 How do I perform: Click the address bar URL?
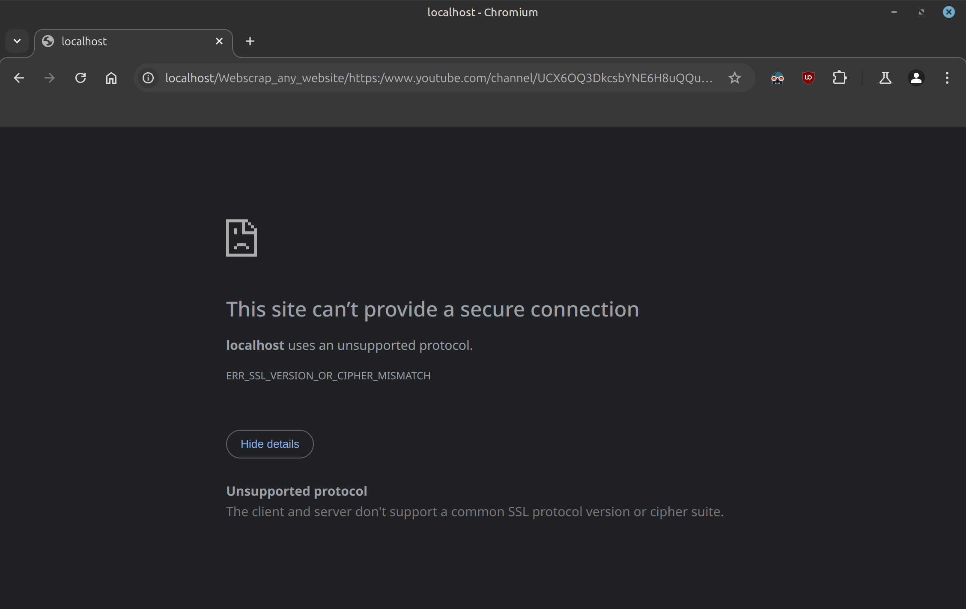coord(437,78)
